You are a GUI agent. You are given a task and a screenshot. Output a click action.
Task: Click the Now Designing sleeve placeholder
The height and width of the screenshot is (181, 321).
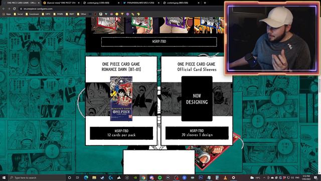click(197, 99)
